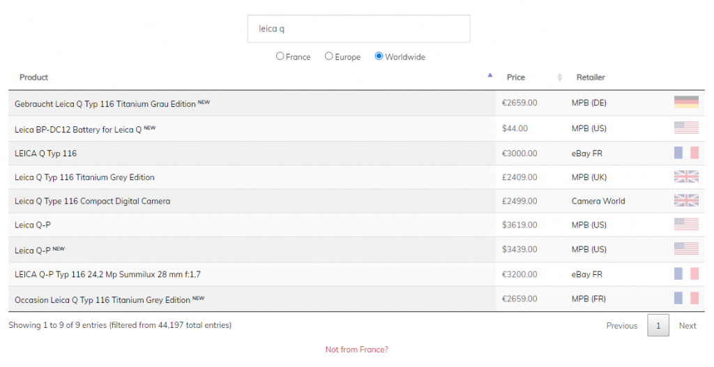Click the UK flag on the Camera World row
The image size is (714, 367).
[x=686, y=201]
